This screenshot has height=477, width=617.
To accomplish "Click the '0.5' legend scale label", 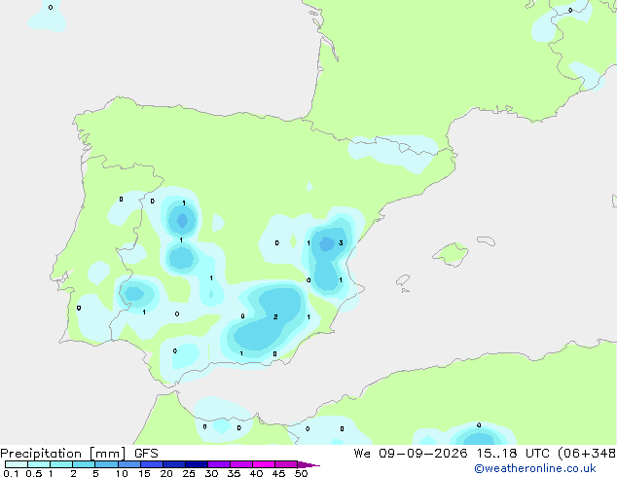I will click(34, 473).
